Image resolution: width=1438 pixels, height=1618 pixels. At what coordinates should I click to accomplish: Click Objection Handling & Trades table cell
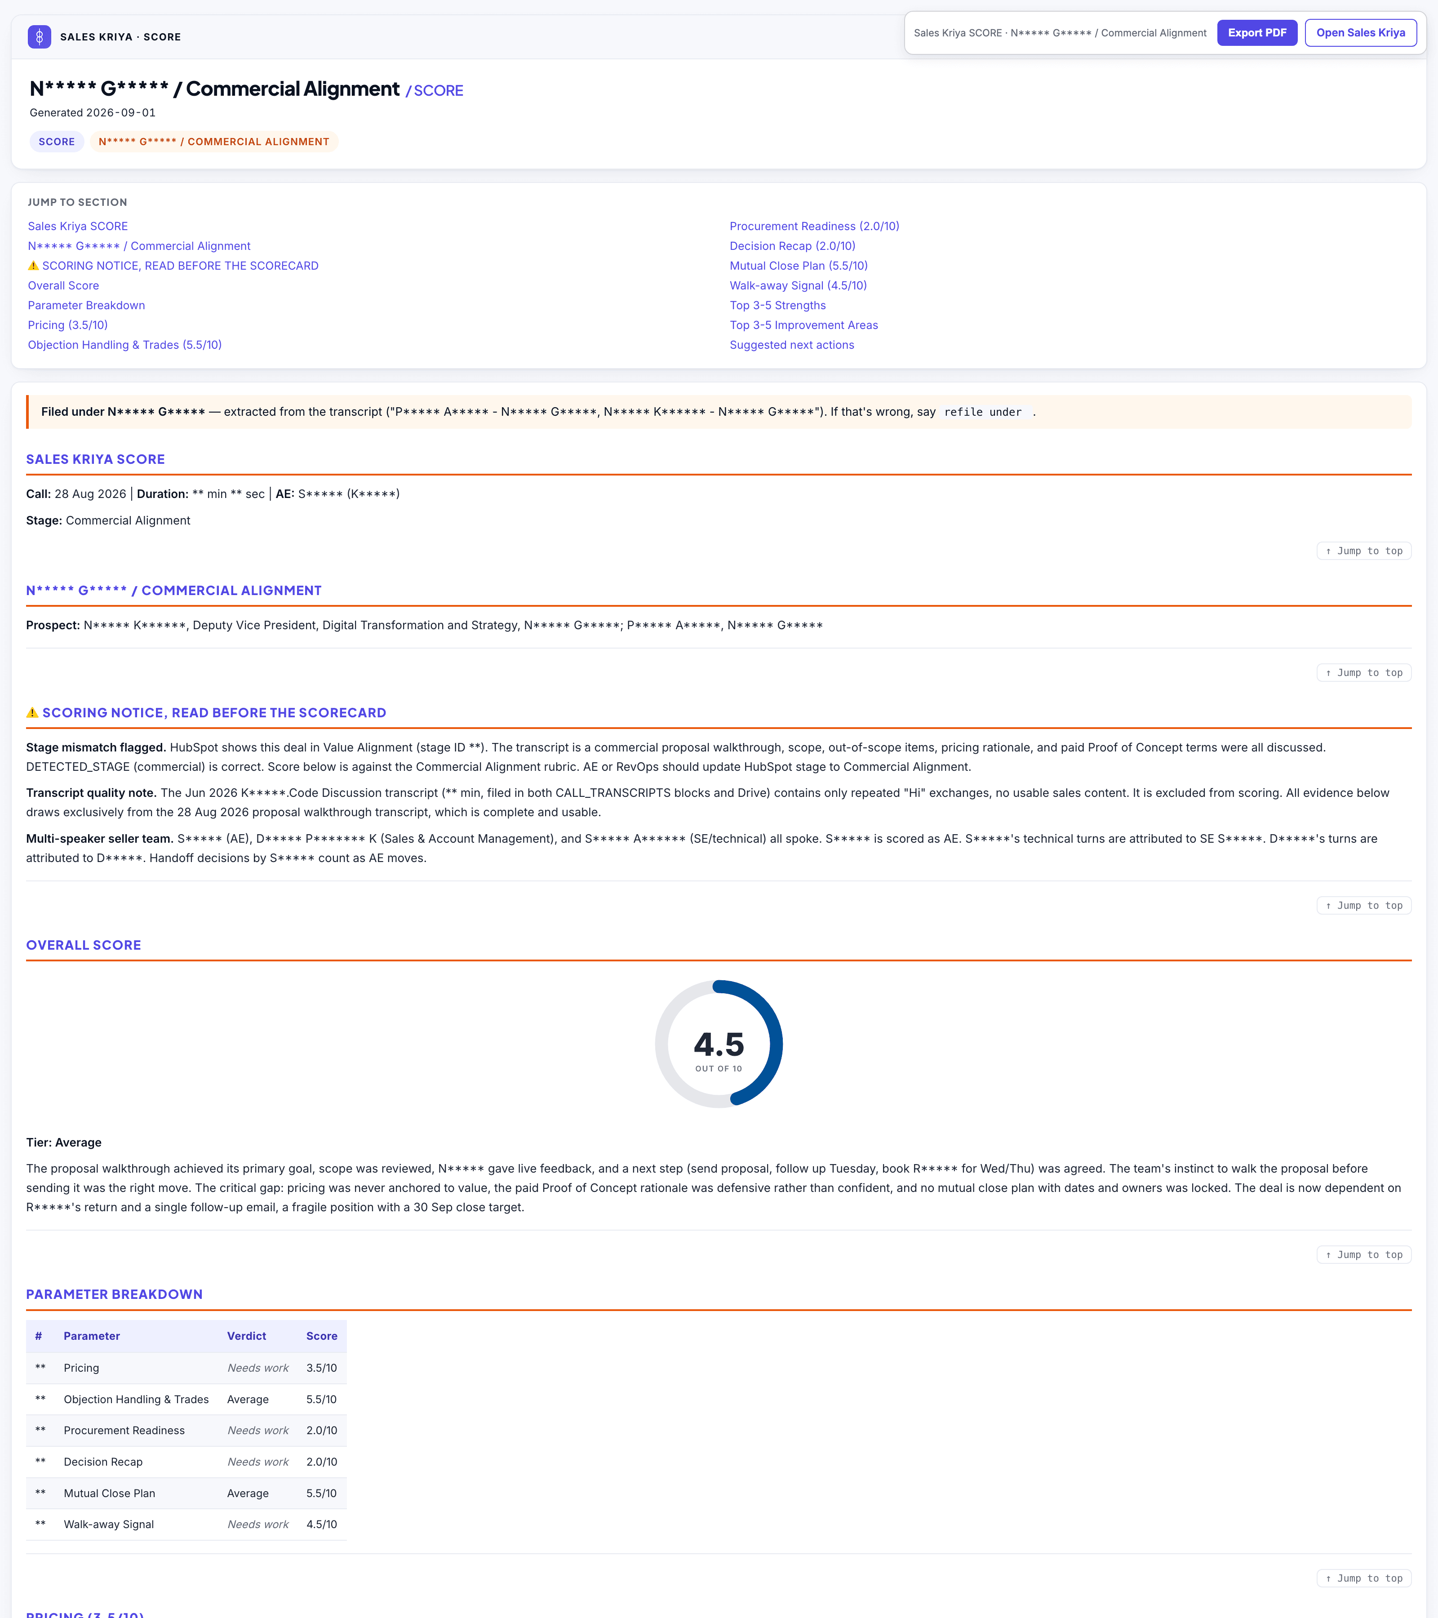[x=136, y=1400]
